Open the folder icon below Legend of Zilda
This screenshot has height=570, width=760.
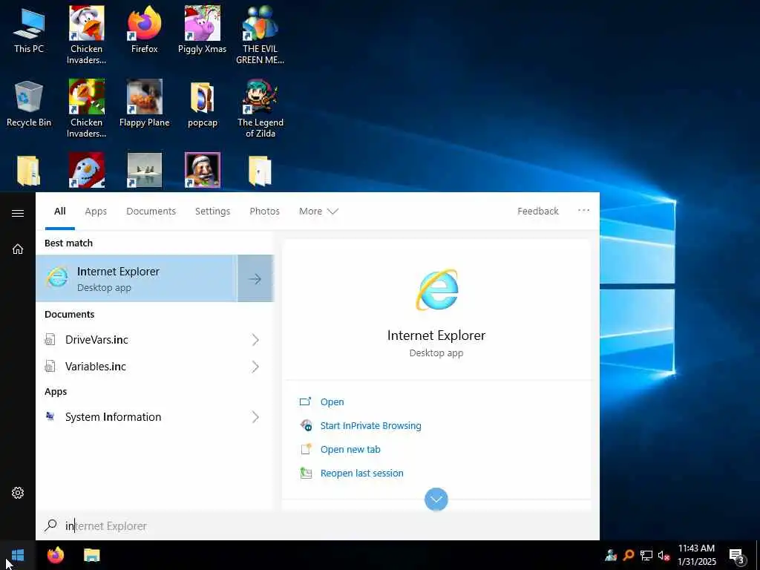(261, 171)
